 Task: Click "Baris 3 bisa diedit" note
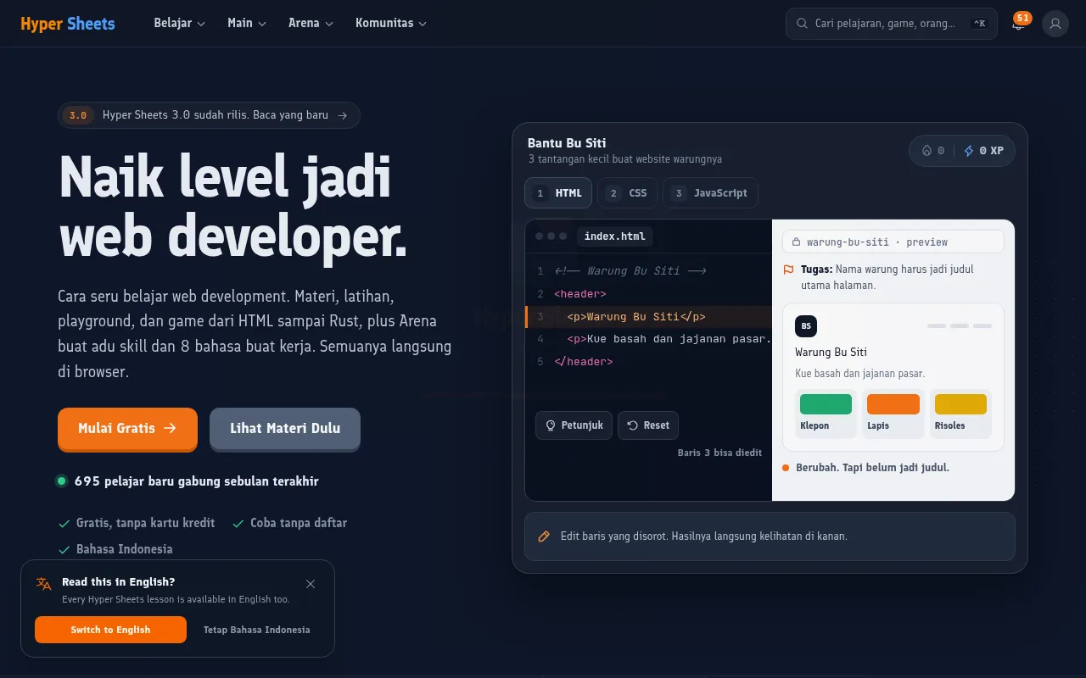719,453
